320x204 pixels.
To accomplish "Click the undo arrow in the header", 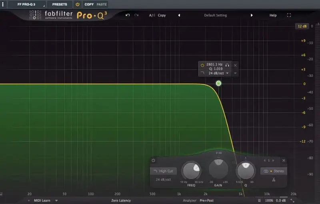I will [128, 15].
